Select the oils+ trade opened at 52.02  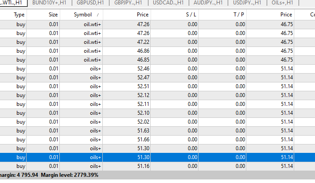tap(158, 122)
